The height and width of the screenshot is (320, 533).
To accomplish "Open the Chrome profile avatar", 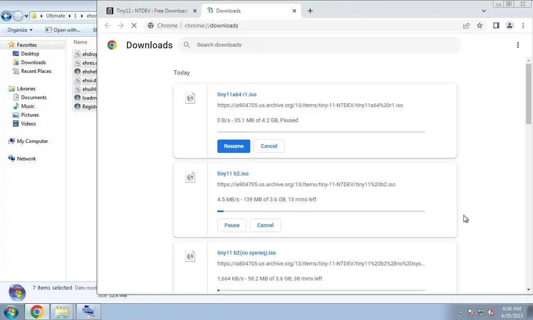I will click(x=509, y=25).
